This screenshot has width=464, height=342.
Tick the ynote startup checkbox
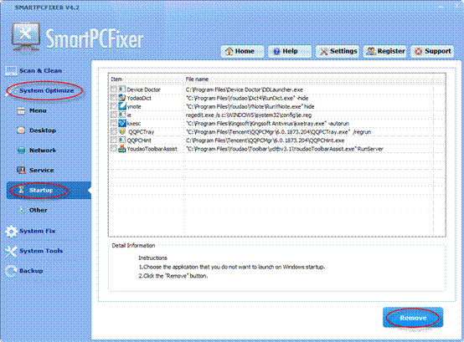114,106
